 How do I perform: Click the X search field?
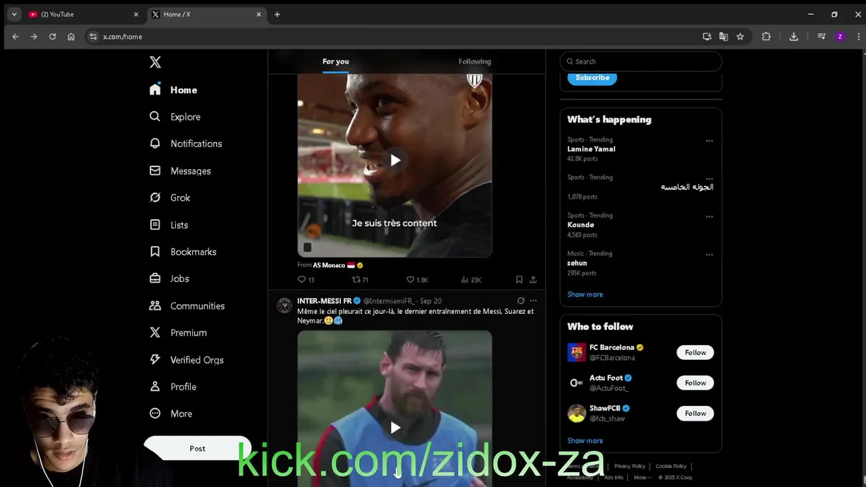tap(641, 62)
